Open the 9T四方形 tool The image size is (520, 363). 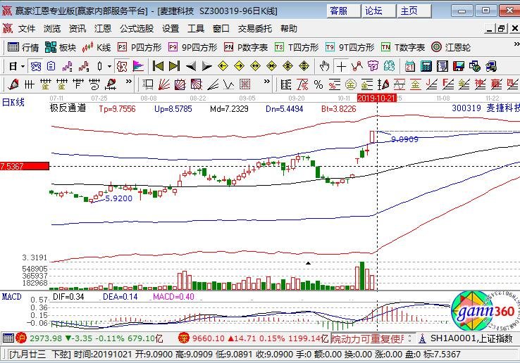[x=349, y=47]
